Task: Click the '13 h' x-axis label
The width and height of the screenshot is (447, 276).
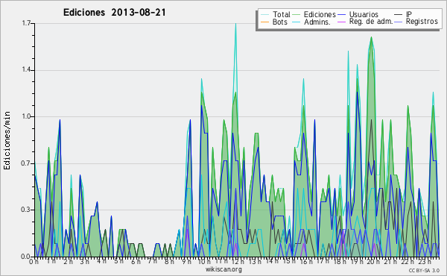Action: (255, 262)
